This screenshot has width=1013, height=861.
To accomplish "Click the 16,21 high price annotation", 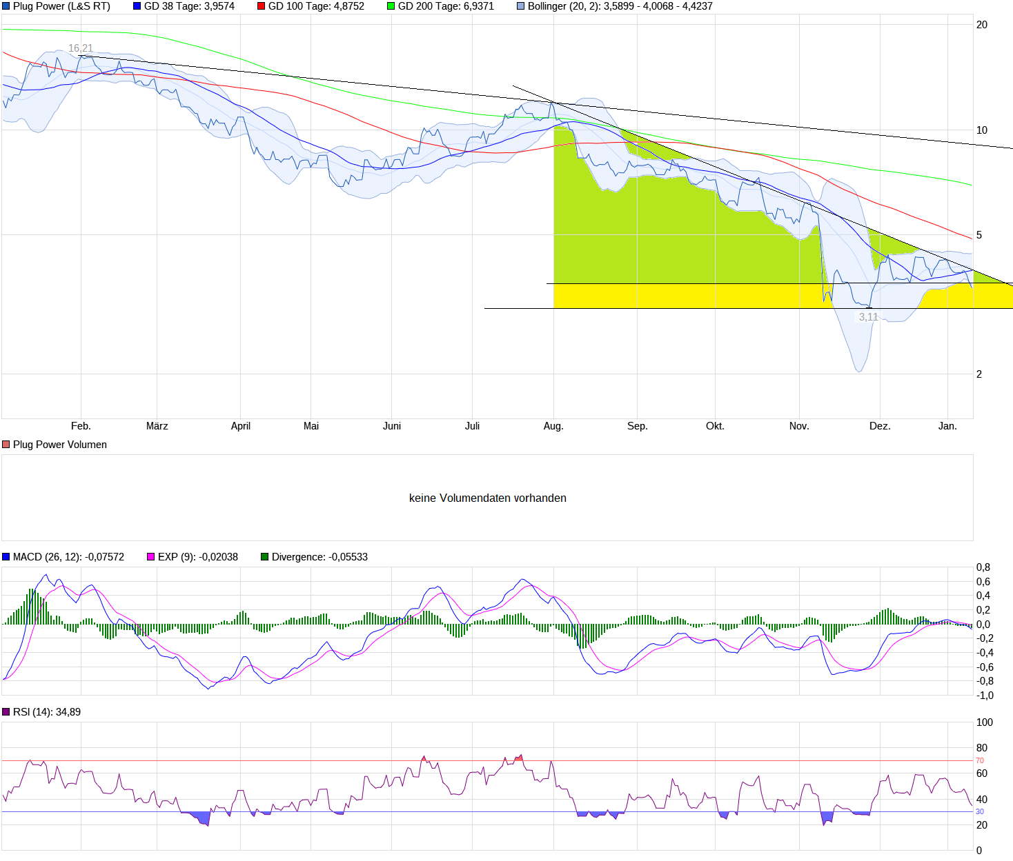I will (x=81, y=48).
